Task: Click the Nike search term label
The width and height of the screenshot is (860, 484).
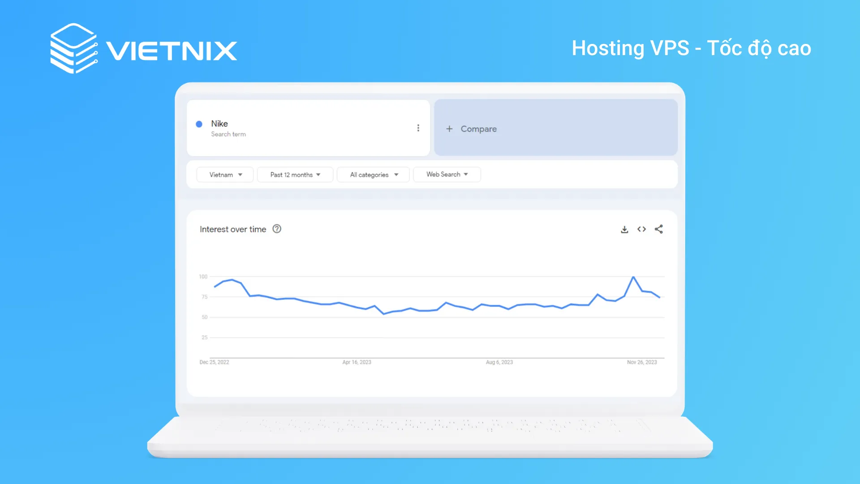Action: [219, 123]
